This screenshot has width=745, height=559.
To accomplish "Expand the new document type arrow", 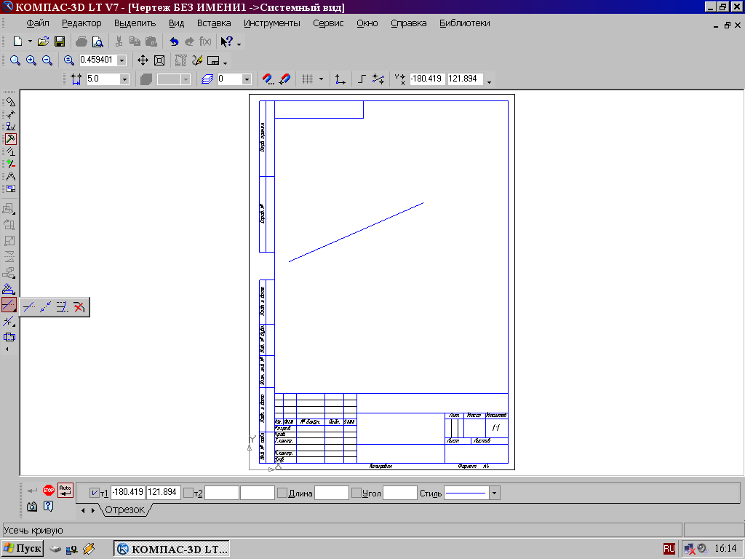I will click(29, 41).
